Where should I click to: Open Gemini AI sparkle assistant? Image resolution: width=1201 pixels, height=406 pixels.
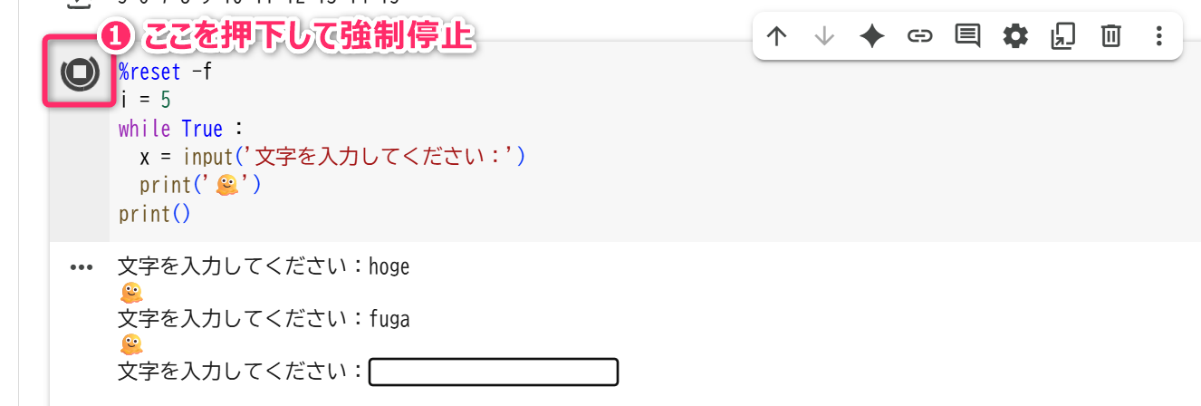click(872, 36)
